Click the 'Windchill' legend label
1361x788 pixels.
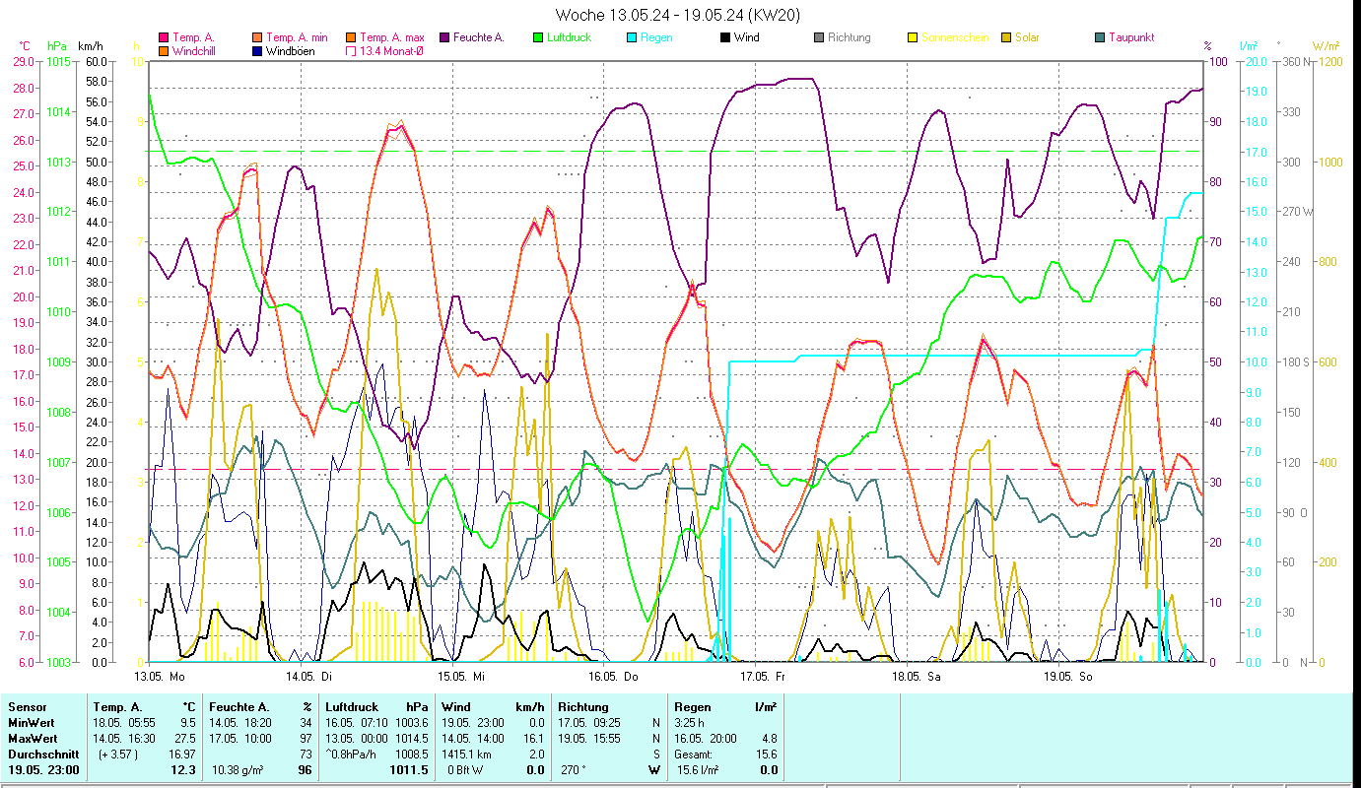pos(195,50)
